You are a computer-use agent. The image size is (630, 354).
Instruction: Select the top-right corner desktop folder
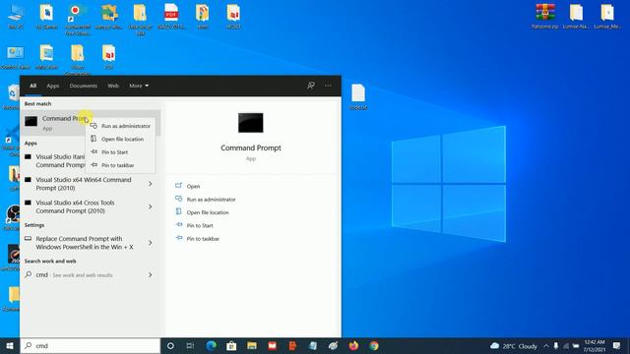click(x=607, y=17)
